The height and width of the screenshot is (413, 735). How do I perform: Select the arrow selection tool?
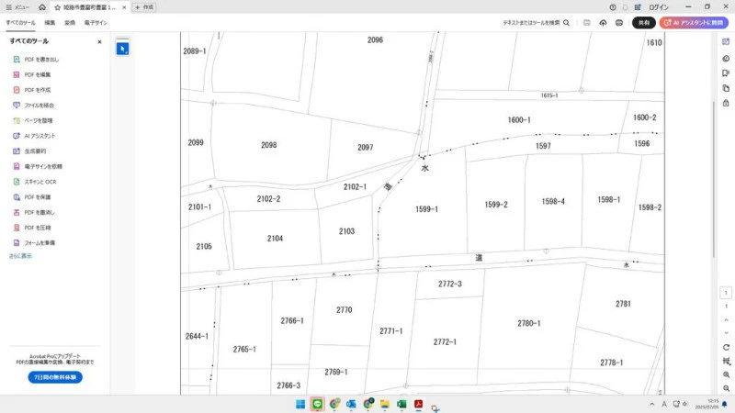tap(122, 49)
